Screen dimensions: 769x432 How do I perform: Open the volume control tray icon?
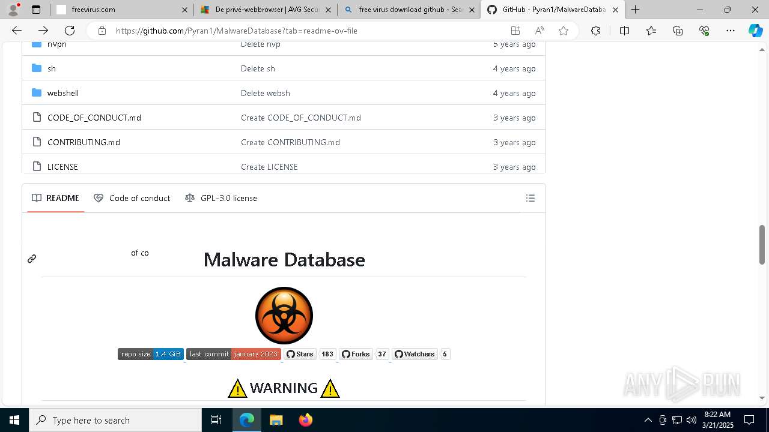tap(691, 420)
